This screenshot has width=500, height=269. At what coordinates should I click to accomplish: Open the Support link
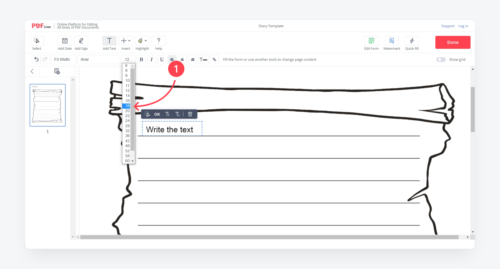point(447,26)
